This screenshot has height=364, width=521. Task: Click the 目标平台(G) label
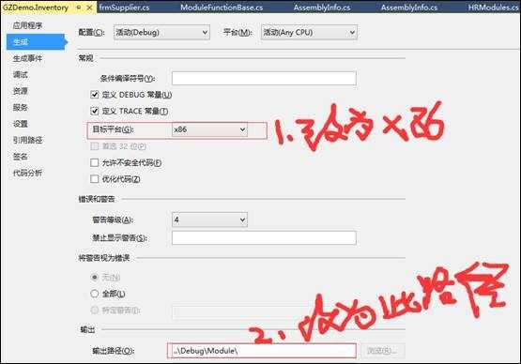click(113, 129)
